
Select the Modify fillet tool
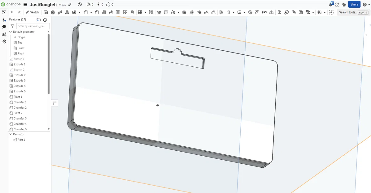(x=192, y=12)
